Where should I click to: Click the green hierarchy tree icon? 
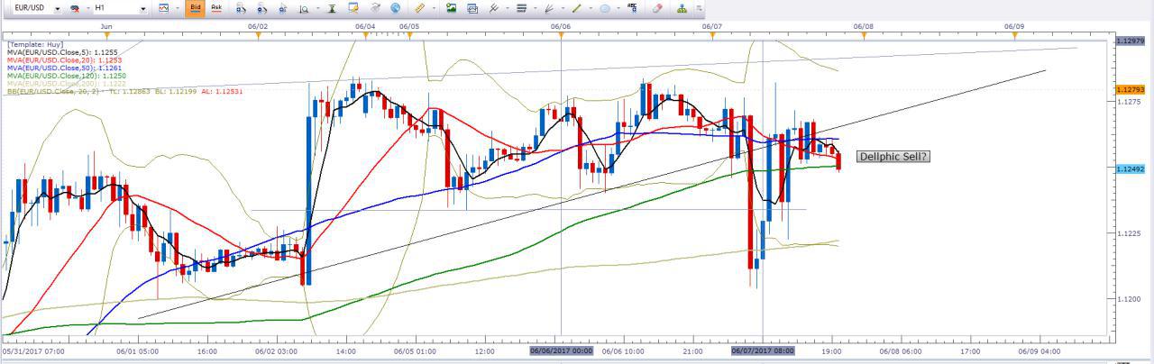[x=681, y=8]
